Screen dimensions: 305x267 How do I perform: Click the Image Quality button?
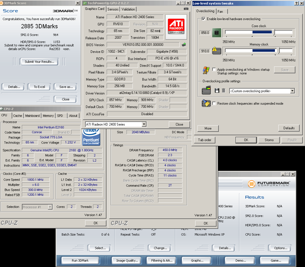[x=127, y=260]
